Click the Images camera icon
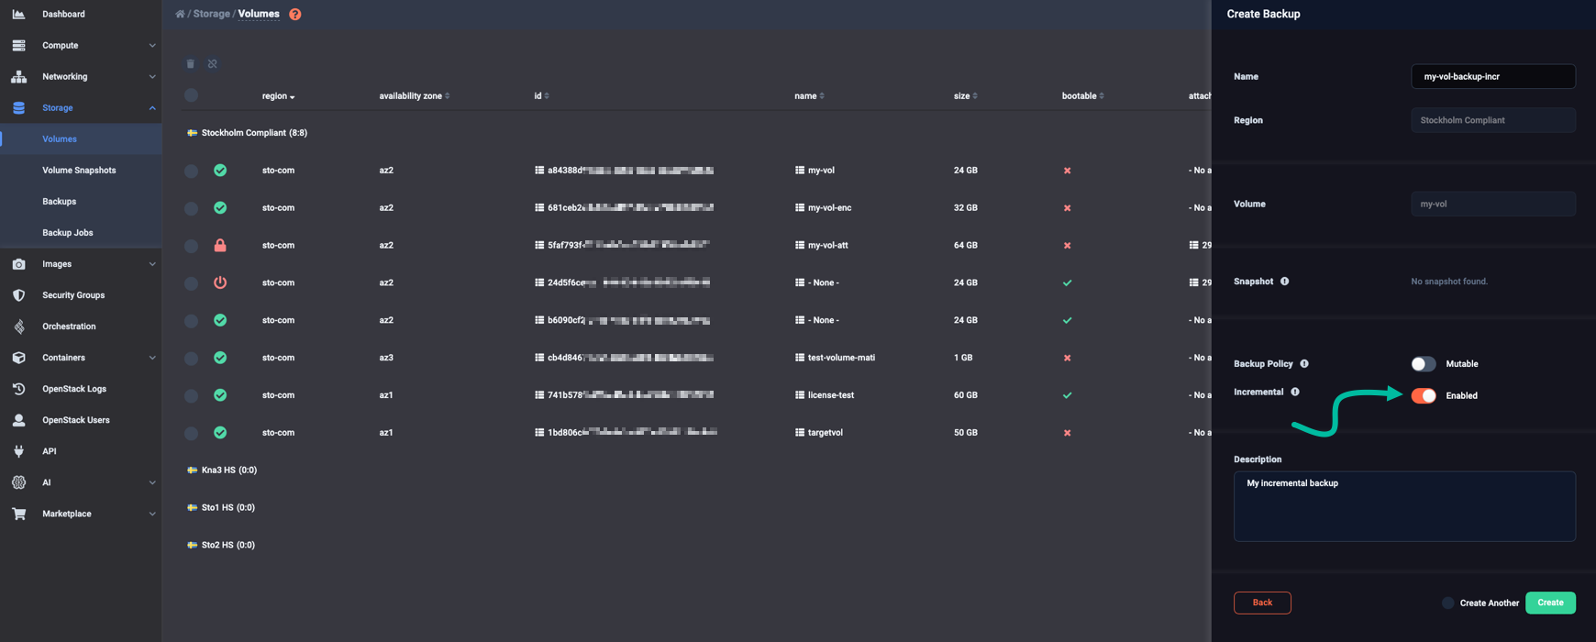 tap(18, 263)
